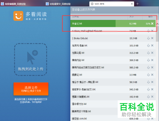The width and height of the screenshot is (159, 121).
Task: Delete the file sized 3.5 MB
Action: 152,75
